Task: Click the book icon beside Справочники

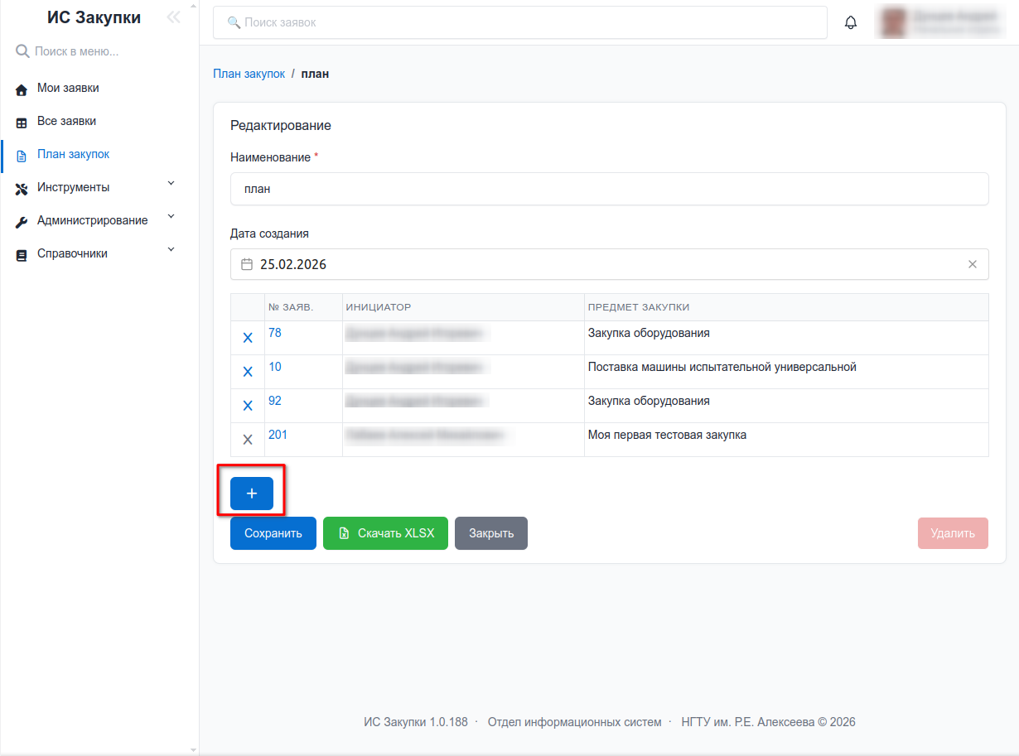Action: (x=22, y=254)
